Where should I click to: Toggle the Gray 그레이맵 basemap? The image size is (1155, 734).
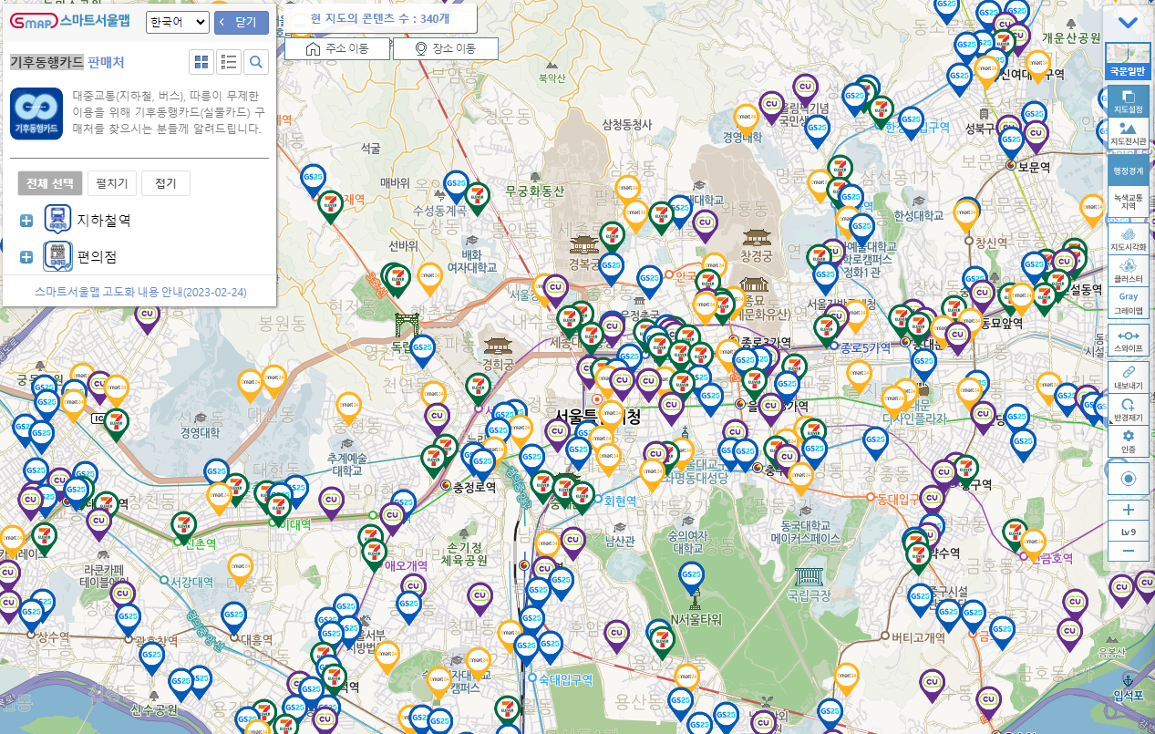click(x=1128, y=303)
